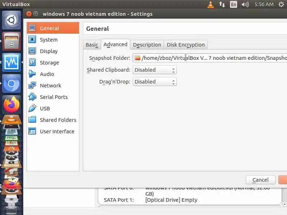Close the Settings dialog window

click(29, 14)
